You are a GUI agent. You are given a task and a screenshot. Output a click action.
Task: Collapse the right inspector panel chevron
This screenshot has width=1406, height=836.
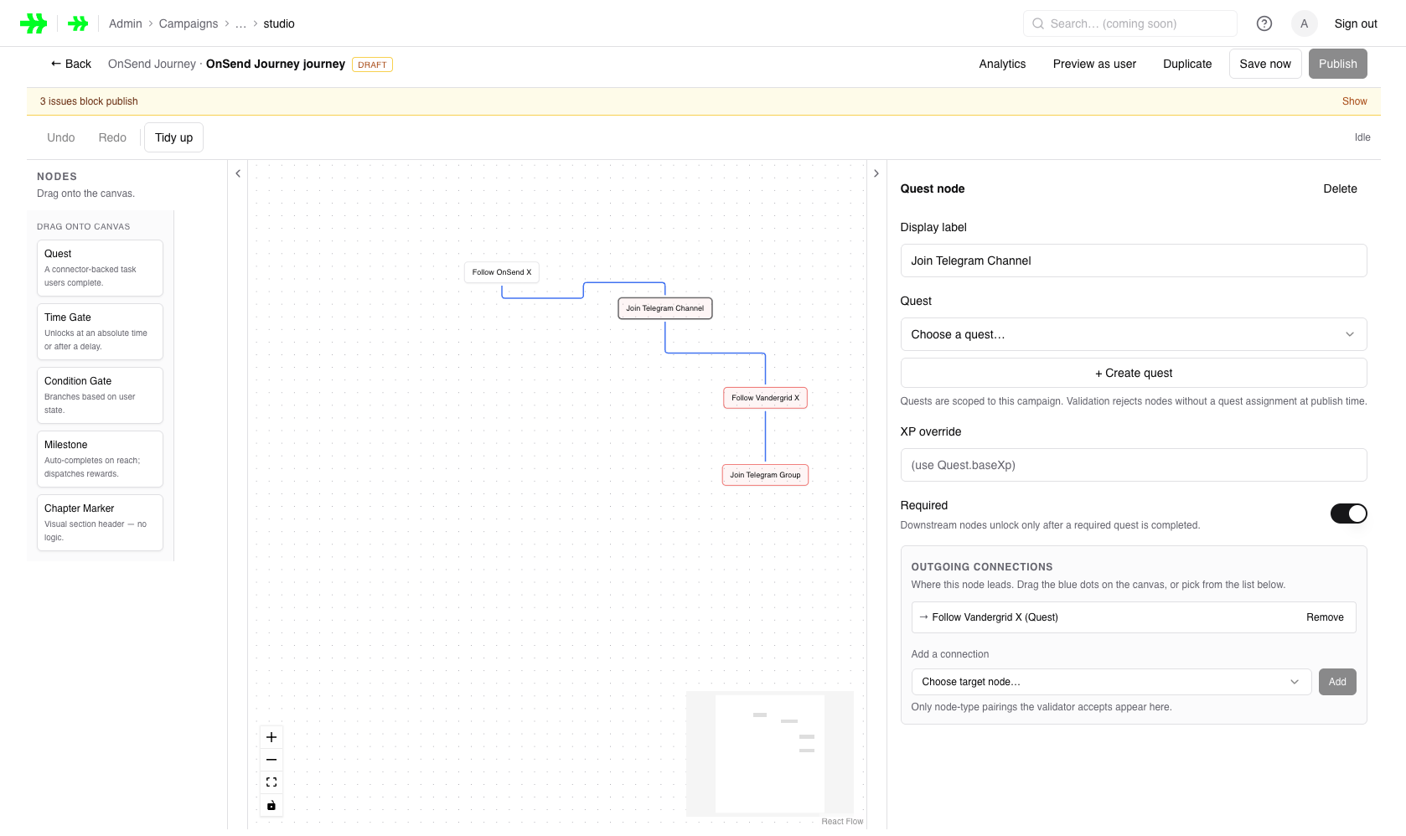click(x=876, y=173)
